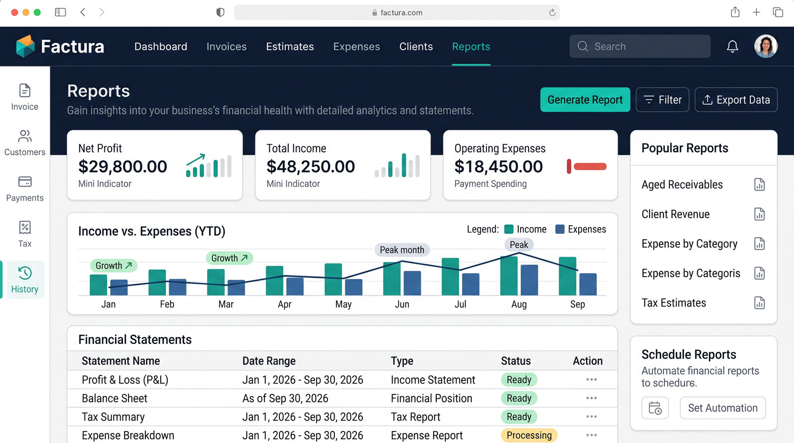This screenshot has height=443, width=794.
Task: Click the Factura logo
Action: pyautogui.click(x=60, y=46)
